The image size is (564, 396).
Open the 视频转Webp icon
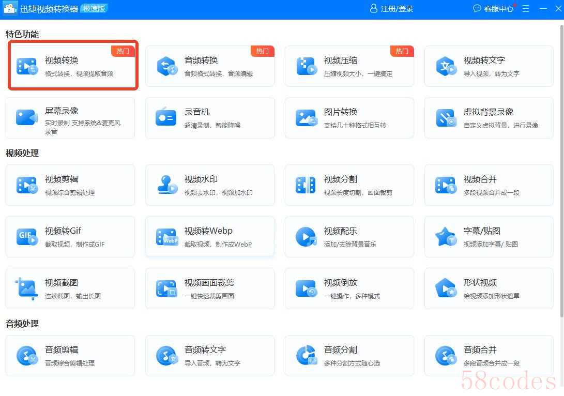[167, 237]
